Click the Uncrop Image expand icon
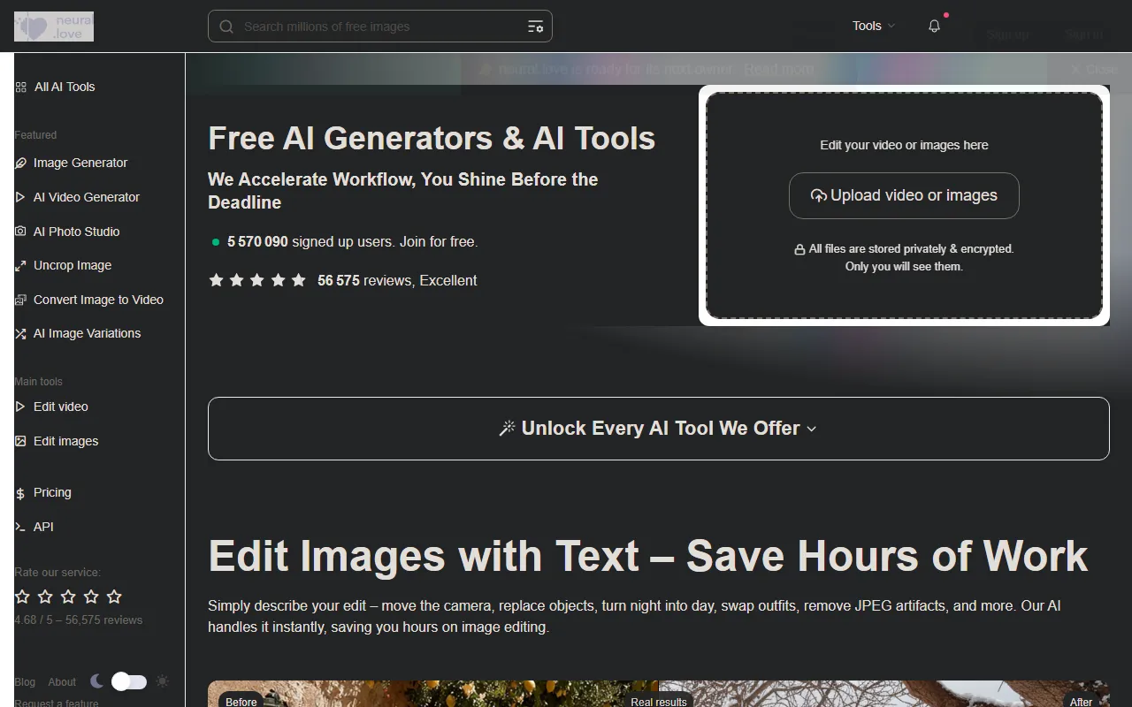Image resolution: width=1132 pixels, height=707 pixels. 20,265
